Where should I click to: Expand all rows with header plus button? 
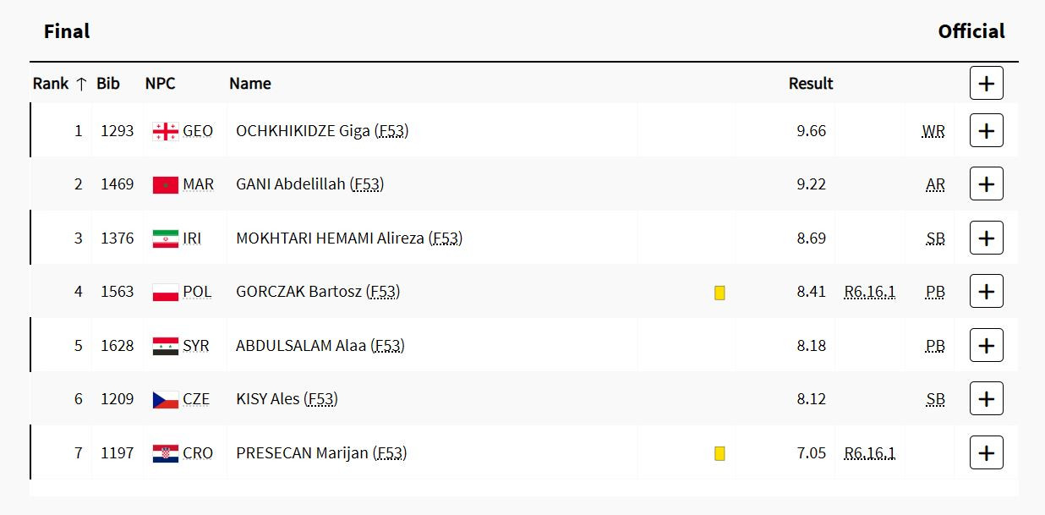point(986,83)
